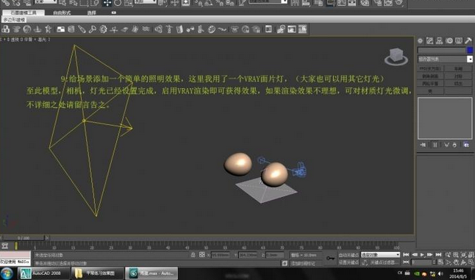475x280 pixels.
Task: Toggle the Selection Lock padlock
Action: pyautogui.click(x=193, y=255)
